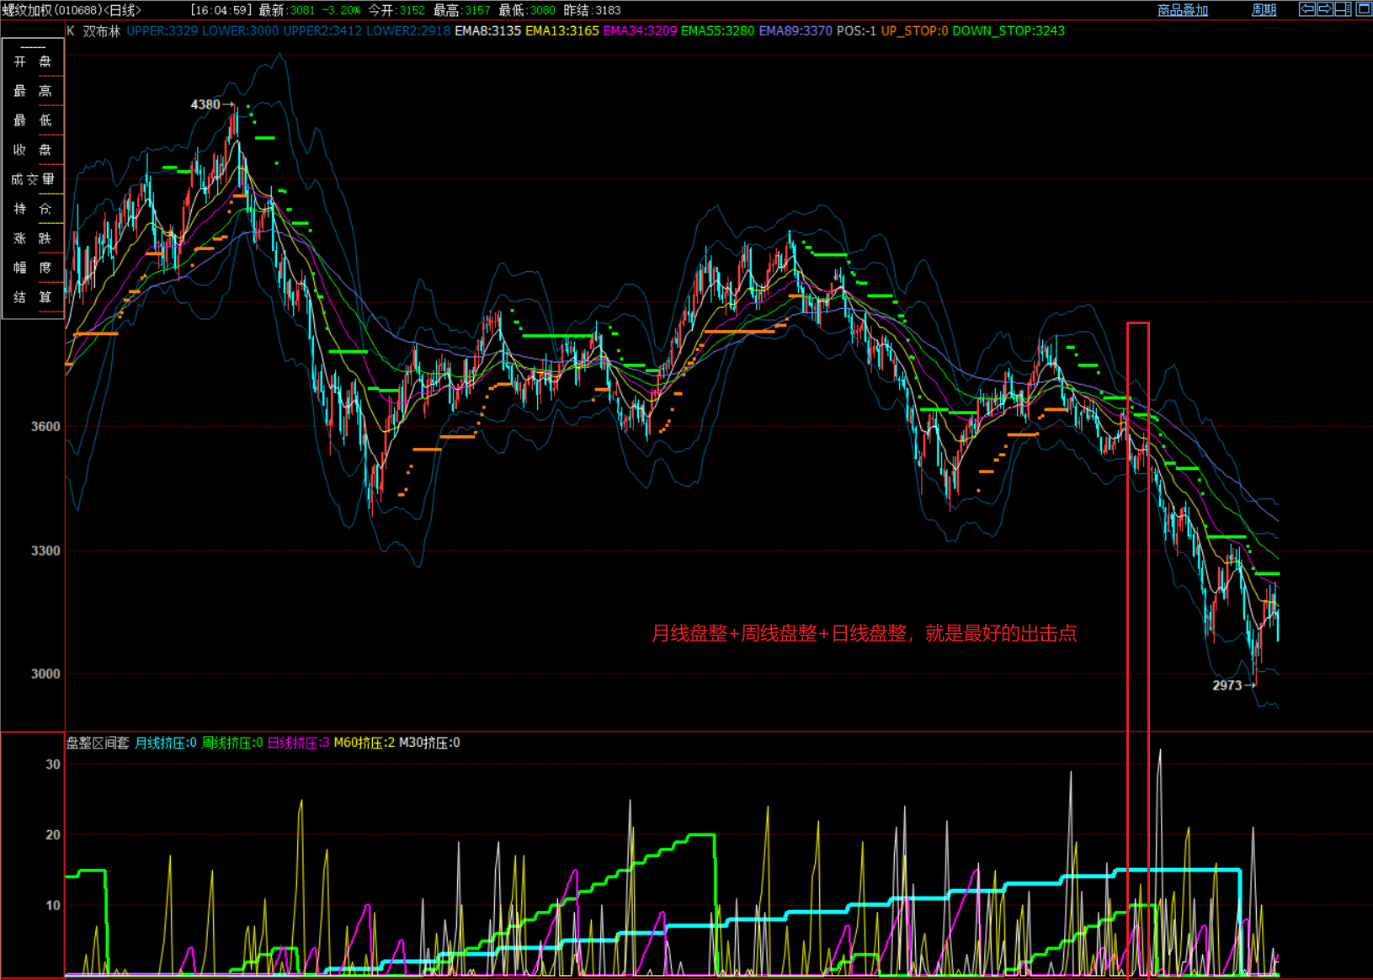Click the cyan 月线挤压:0 legend label
The image size is (1373, 980).
[166, 743]
